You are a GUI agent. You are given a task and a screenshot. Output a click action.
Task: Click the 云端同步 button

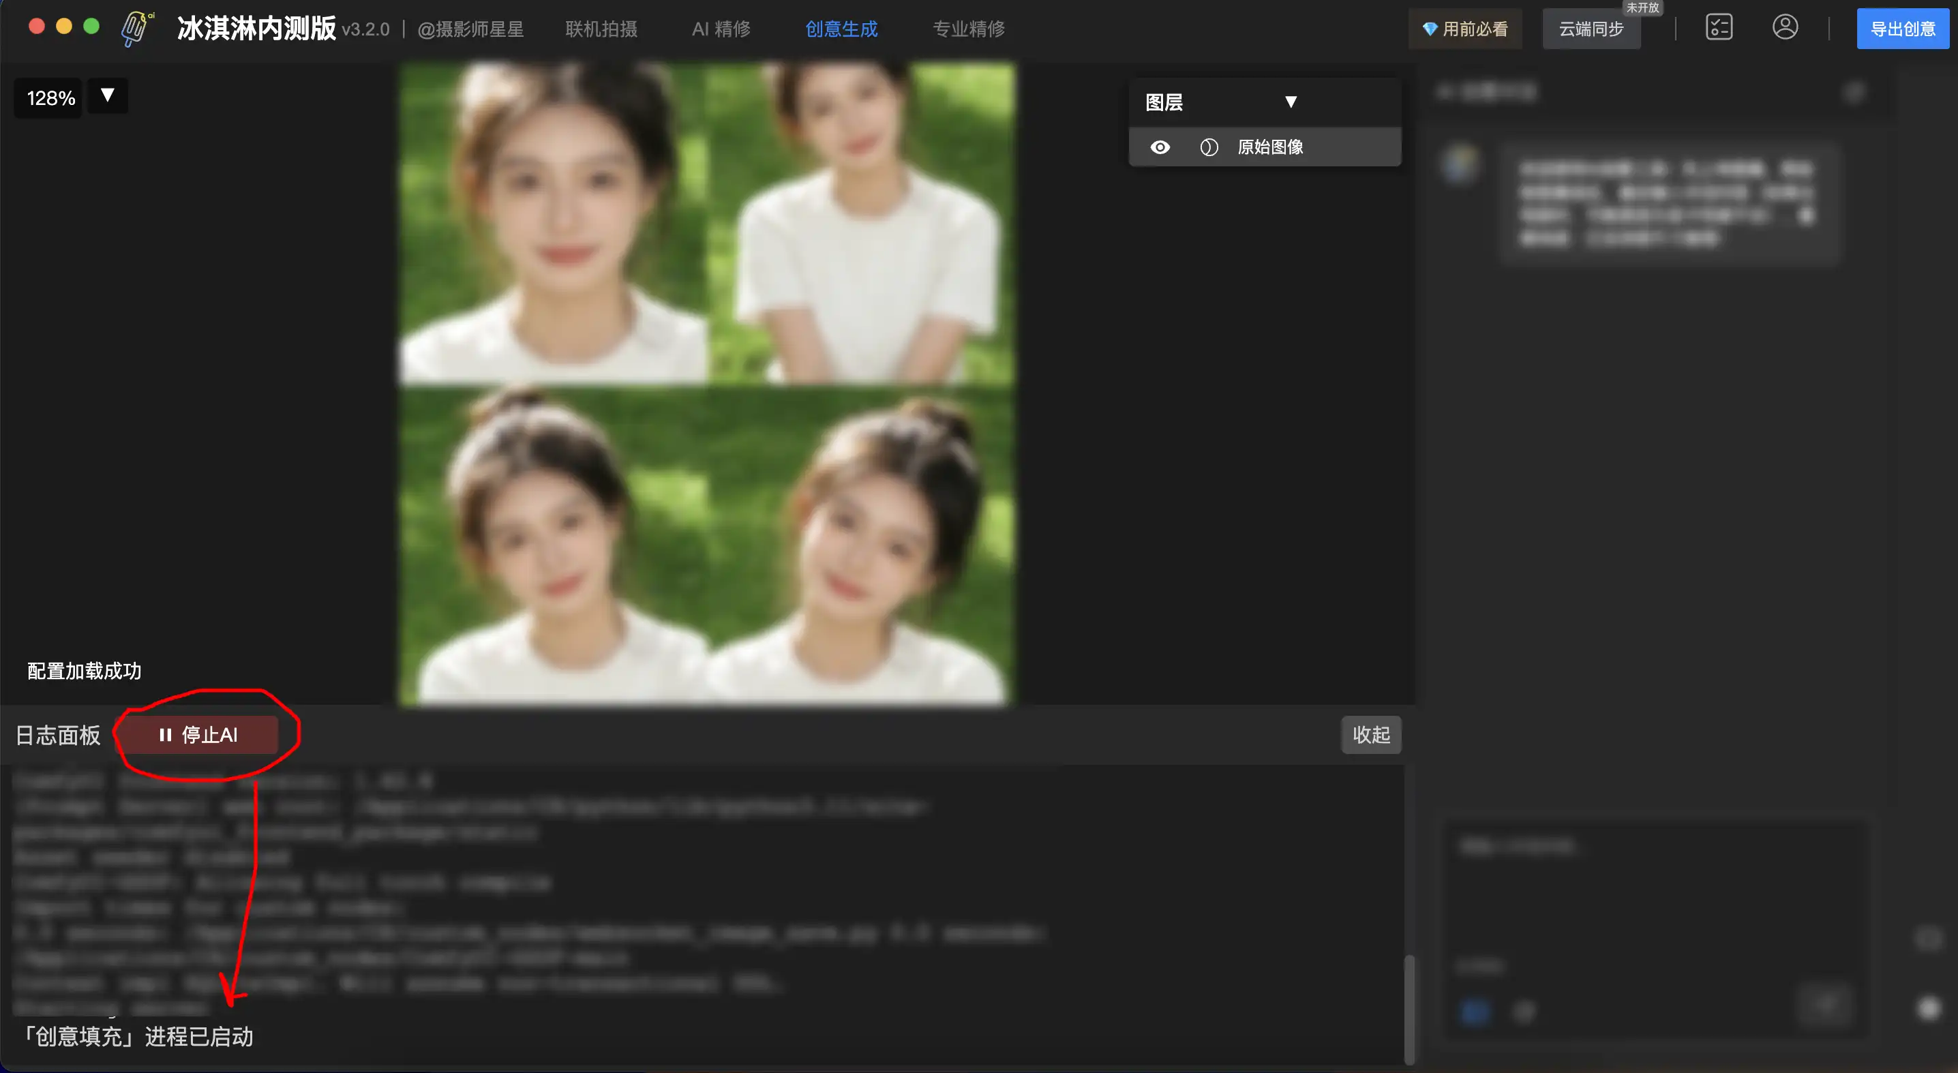[x=1591, y=29]
